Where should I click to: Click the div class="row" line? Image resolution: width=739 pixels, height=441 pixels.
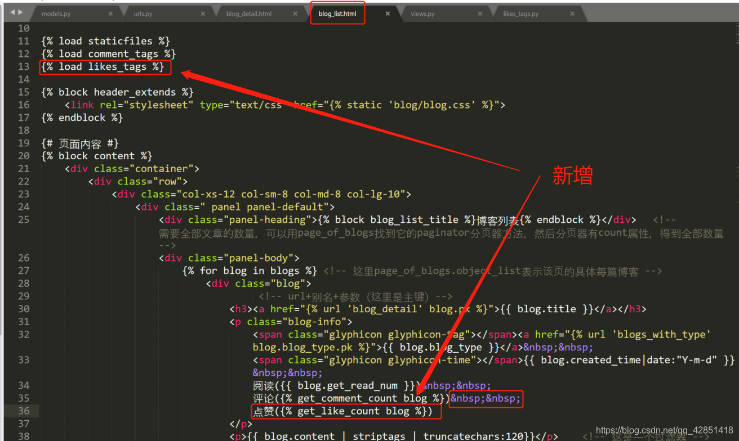(x=137, y=182)
